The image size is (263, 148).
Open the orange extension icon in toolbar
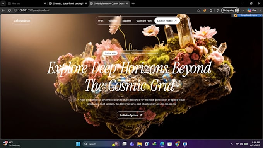click(205, 10)
